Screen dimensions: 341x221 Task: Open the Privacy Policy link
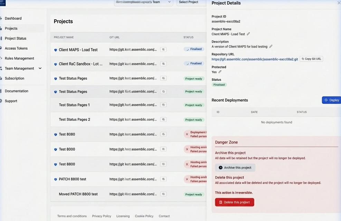click(101, 216)
